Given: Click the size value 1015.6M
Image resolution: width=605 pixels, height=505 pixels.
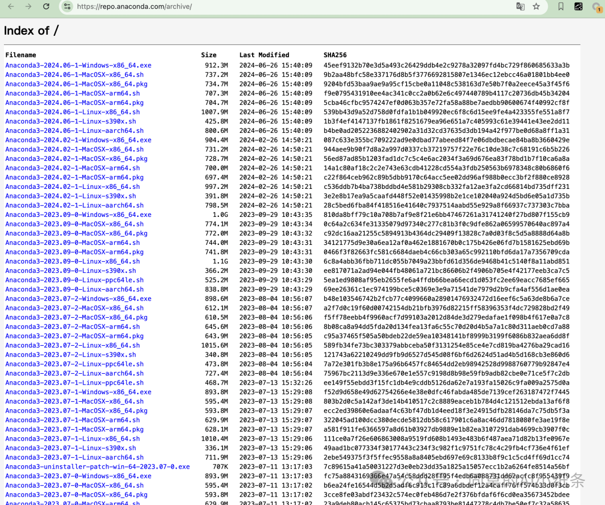Looking at the screenshot, I should click(215, 345).
